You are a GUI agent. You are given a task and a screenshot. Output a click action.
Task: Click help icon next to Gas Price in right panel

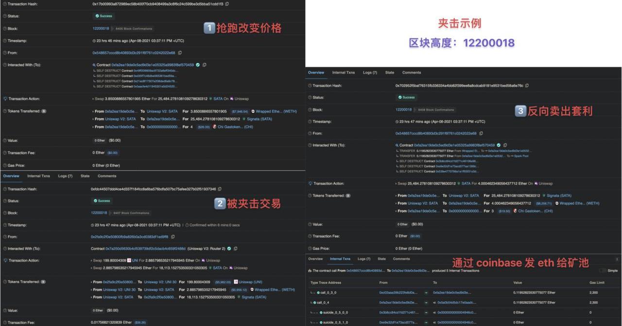pyautogui.click(x=310, y=248)
